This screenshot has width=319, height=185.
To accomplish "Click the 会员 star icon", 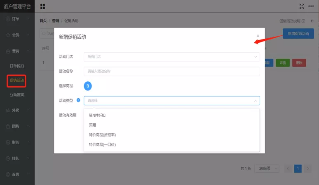I will tap(8, 35).
